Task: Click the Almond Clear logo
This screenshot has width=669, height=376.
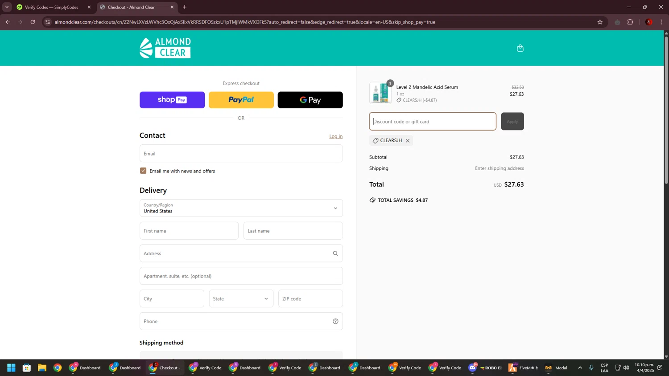Action: pyautogui.click(x=165, y=48)
